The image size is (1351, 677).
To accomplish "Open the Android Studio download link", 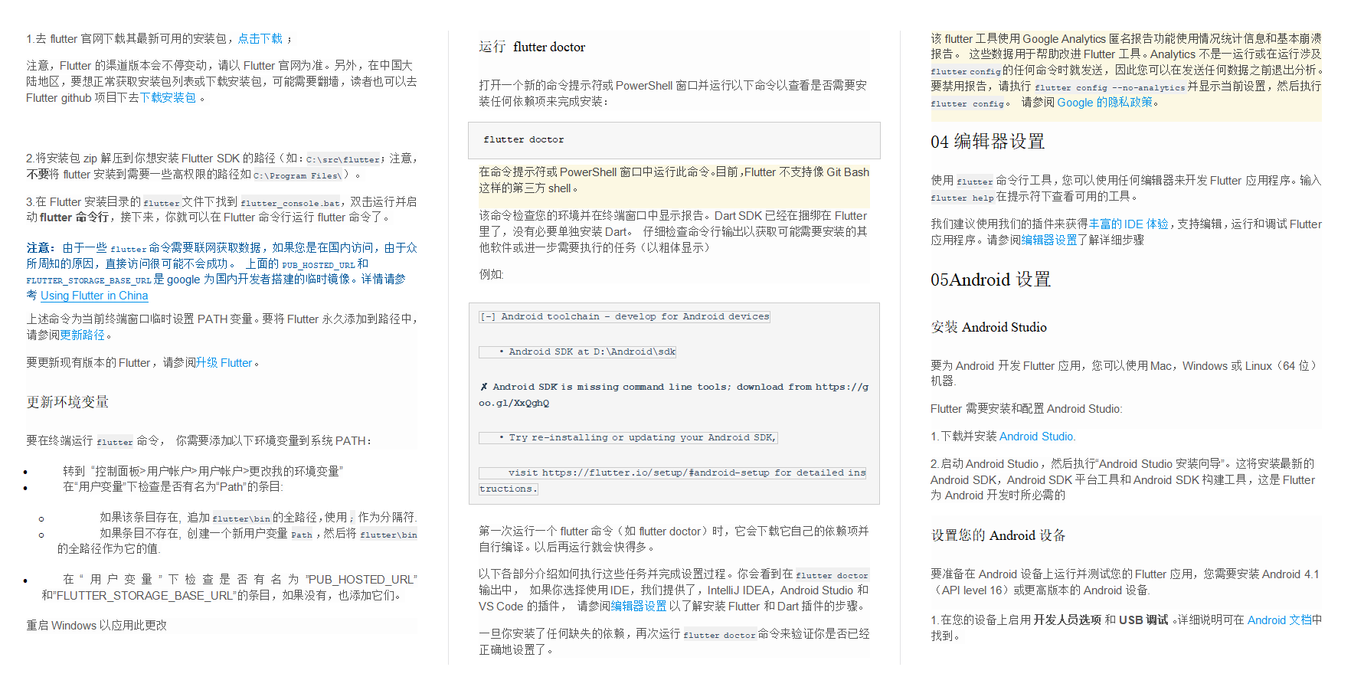I will point(1037,436).
